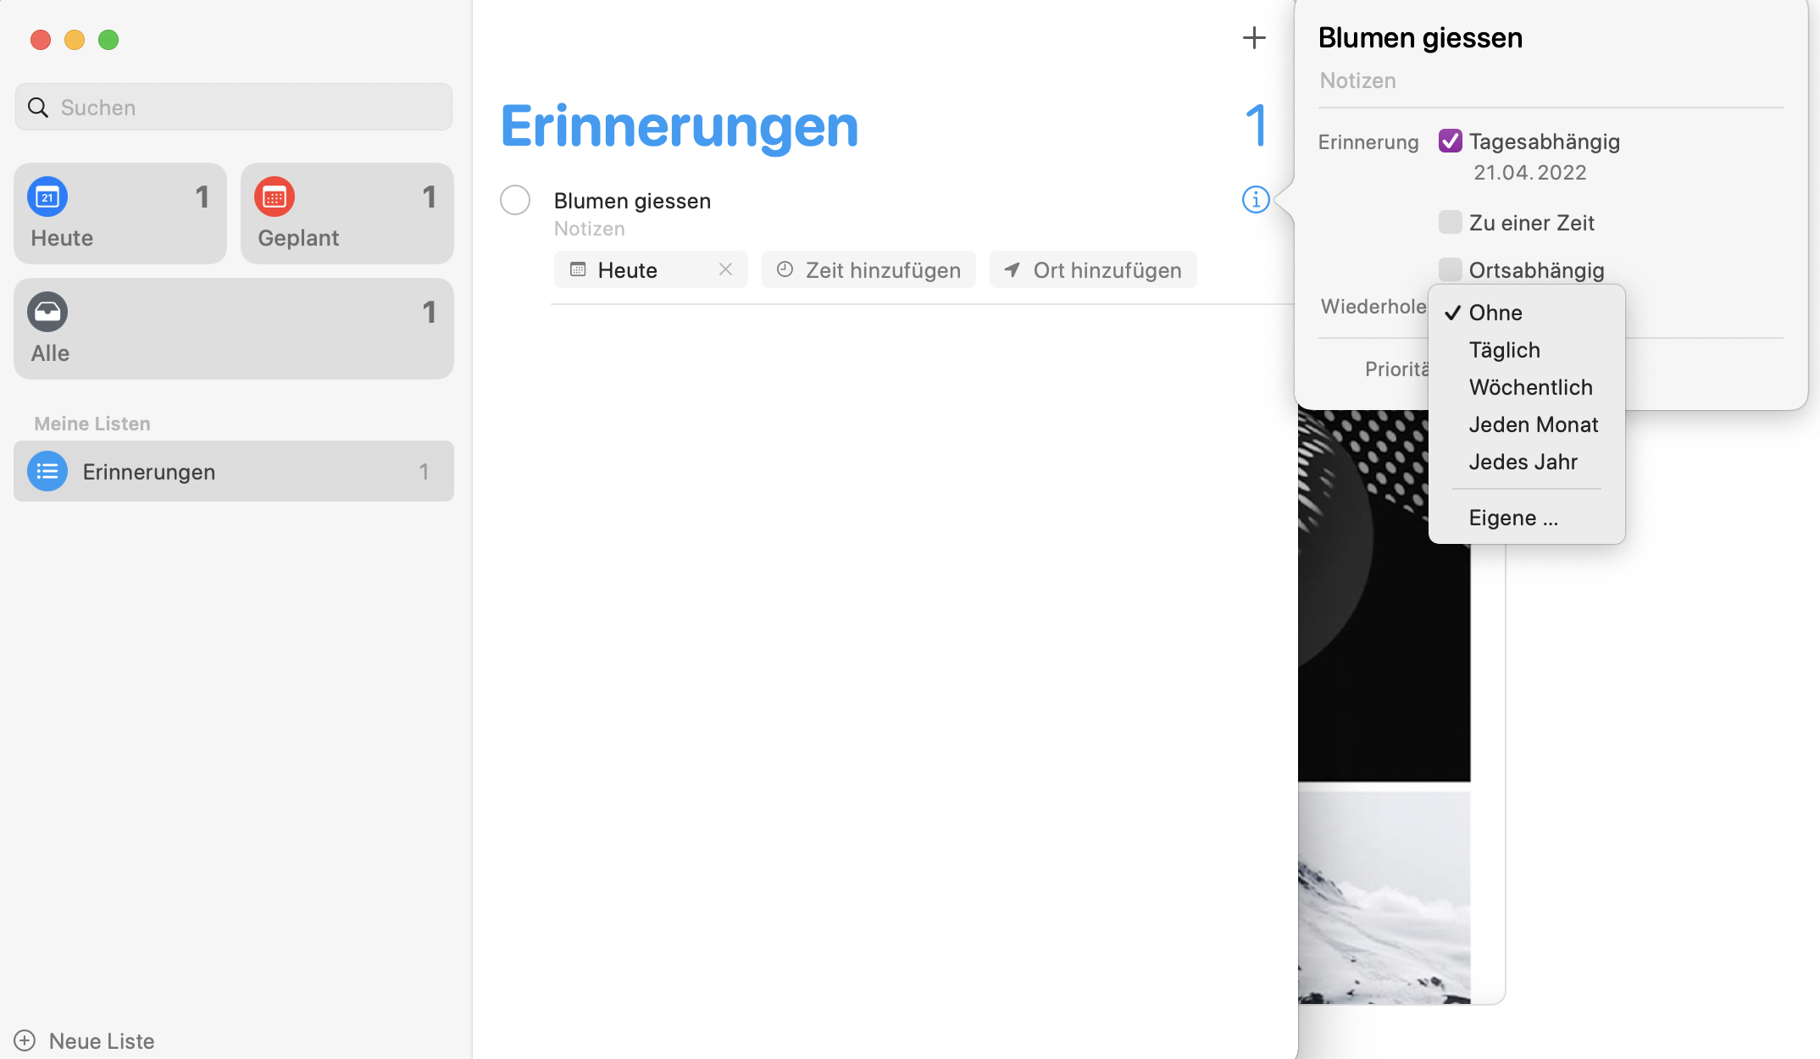This screenshot has height=1059, width=1820.
Task: Click the Neue Liste plus icon
Action: point(25,1040)
